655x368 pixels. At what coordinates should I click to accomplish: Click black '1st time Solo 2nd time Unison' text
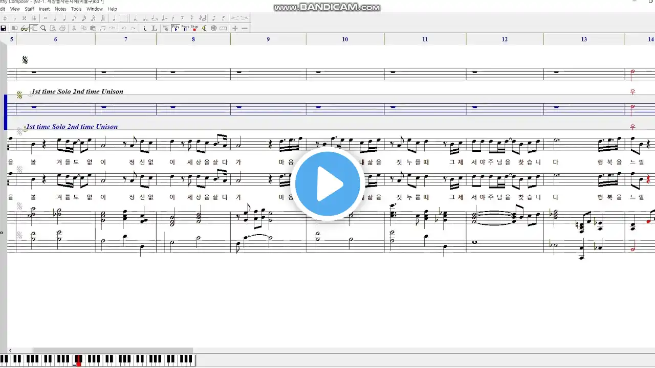click(77, 91)
